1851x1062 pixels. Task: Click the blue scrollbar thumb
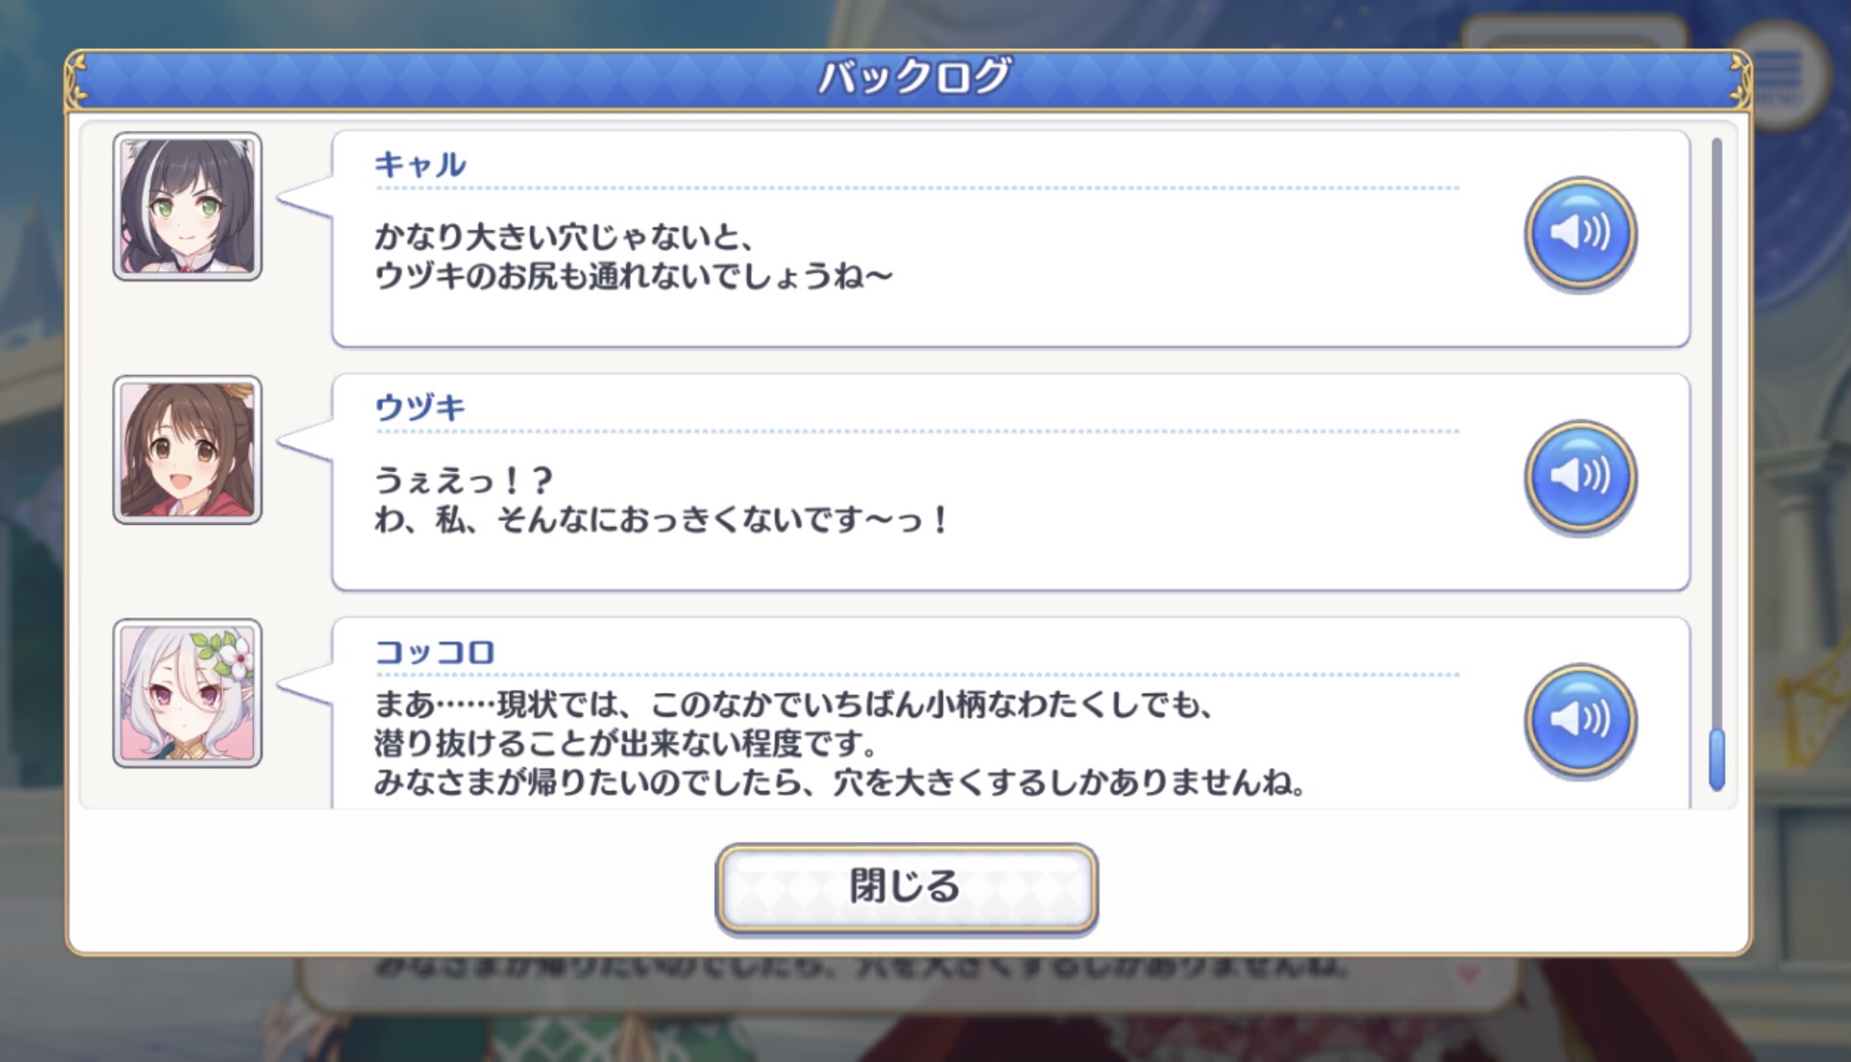(1717, 760)
